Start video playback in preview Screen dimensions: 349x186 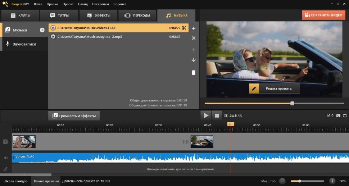206,115
